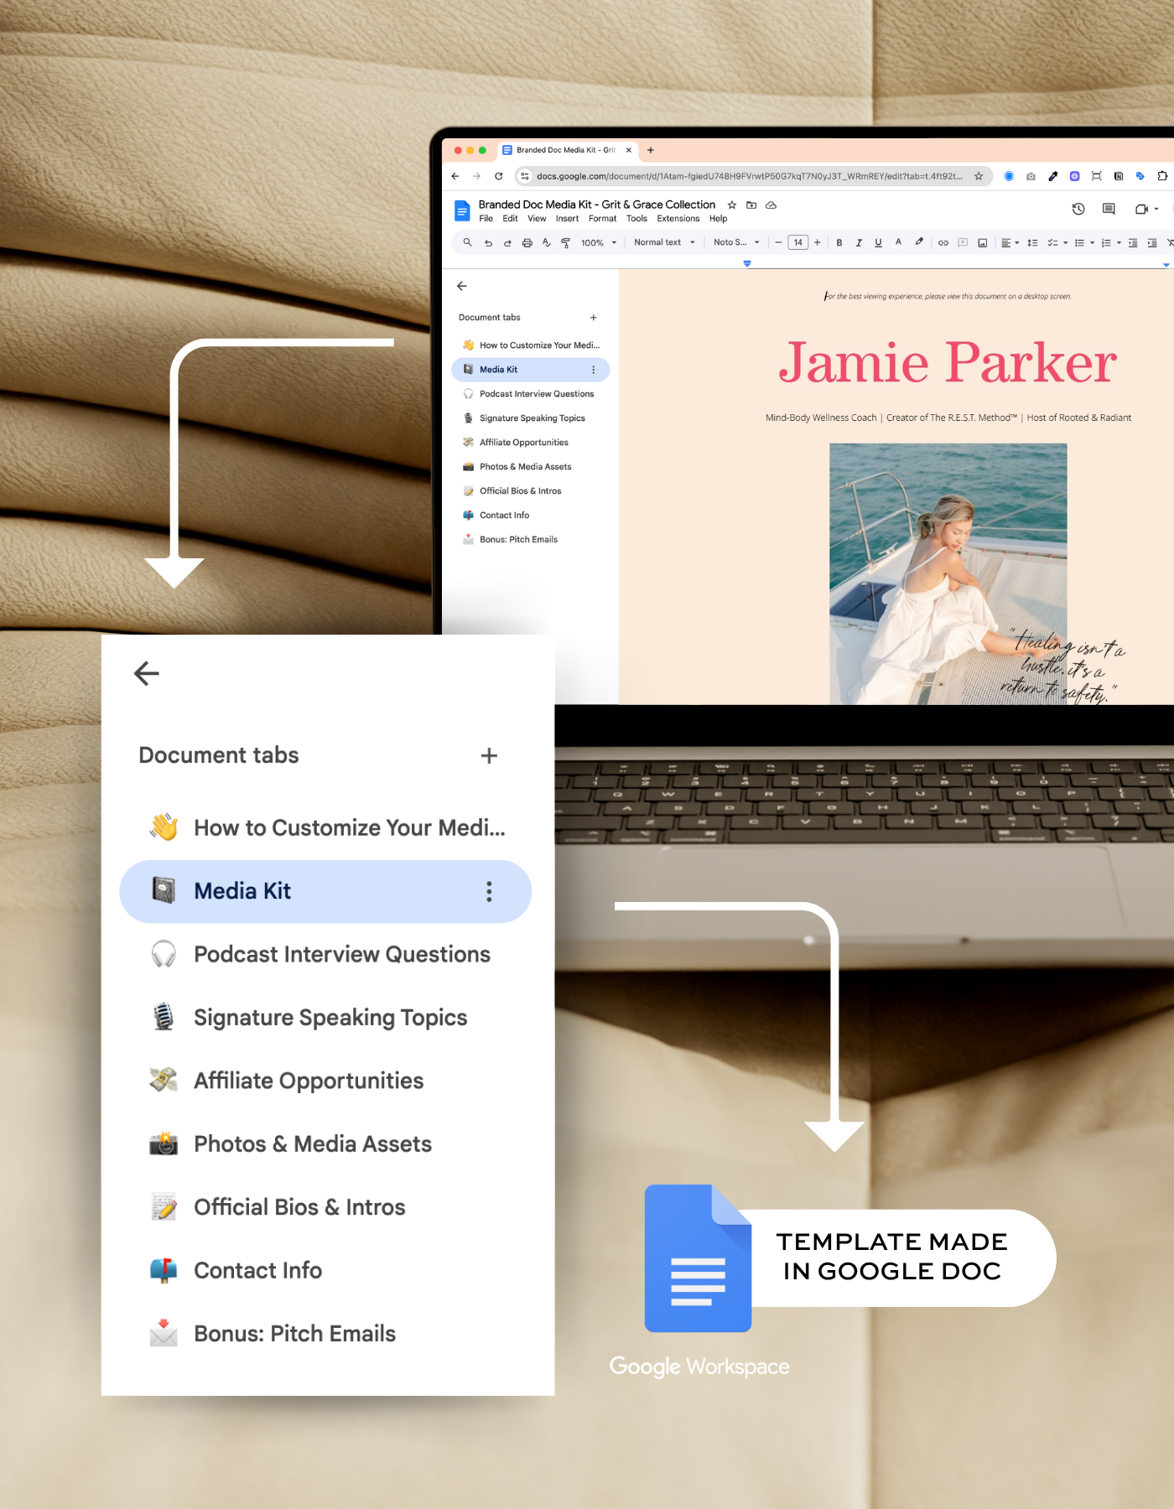Open the highlight color picker pen icon

[x=919, y=242]
